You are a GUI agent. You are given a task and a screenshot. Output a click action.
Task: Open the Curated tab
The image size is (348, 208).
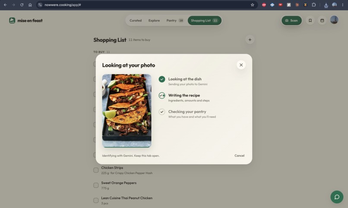(136, 20)
